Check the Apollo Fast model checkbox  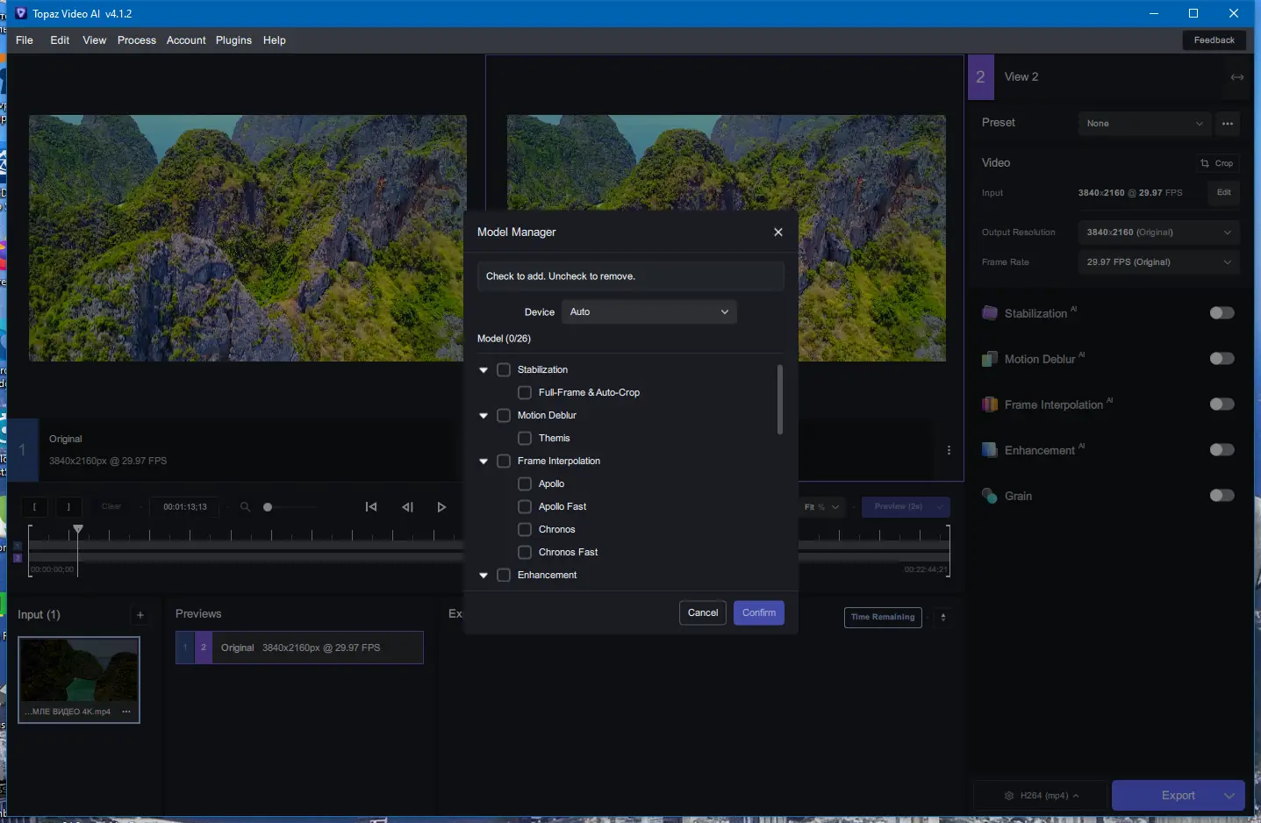pos(525,507)
